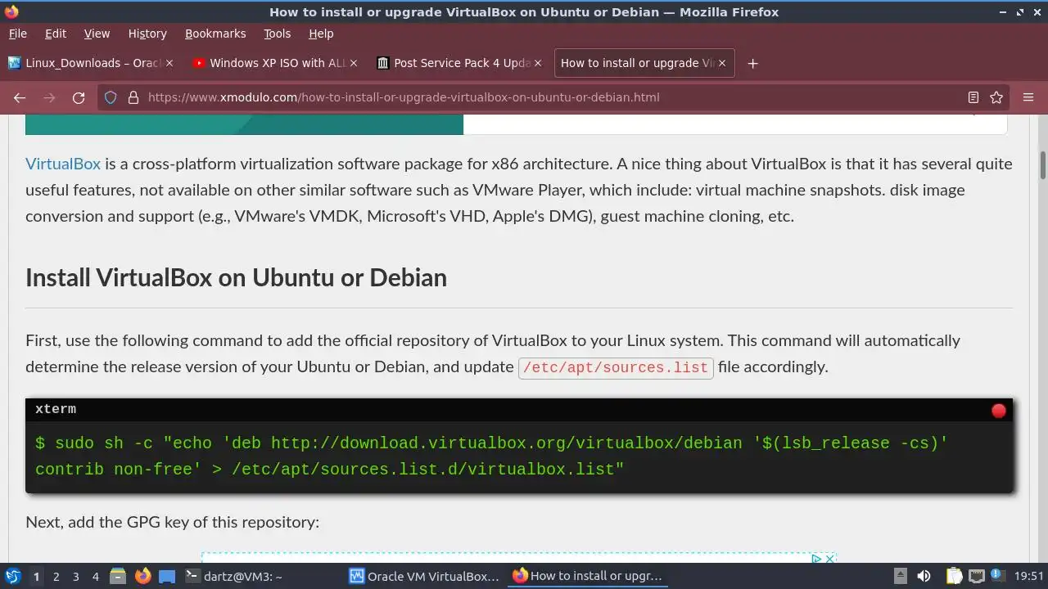Click the red dot on xterm block
Image resolution: width=1048 pixels, height=589 pixels.
pos(998,411)
